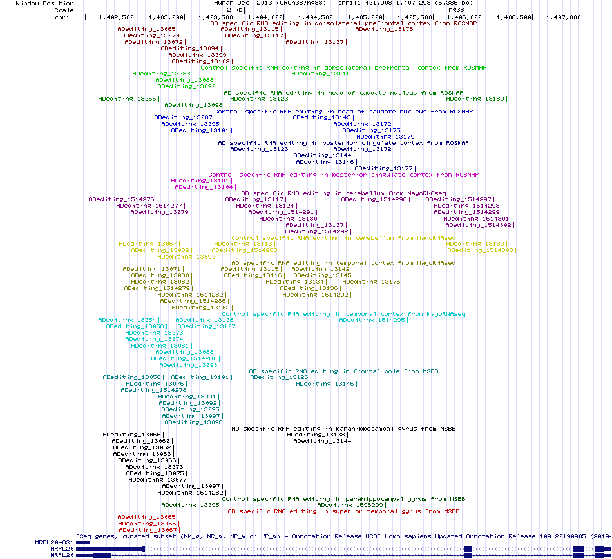Open AD specific superior temporal gyrus MSBB track title
Viewport: 612px width, 559px height.
pos(343,511)
